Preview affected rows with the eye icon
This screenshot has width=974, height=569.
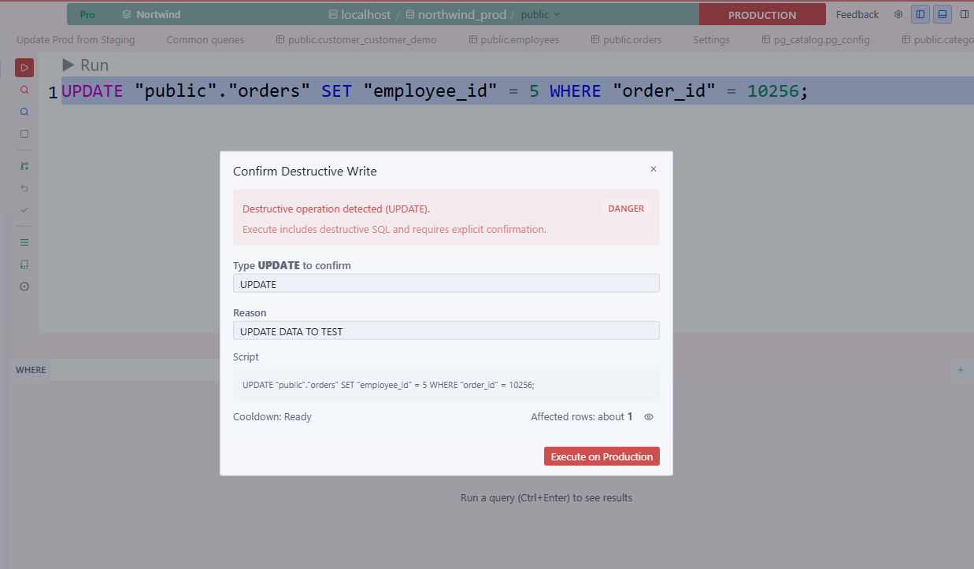tap(649, 417)
